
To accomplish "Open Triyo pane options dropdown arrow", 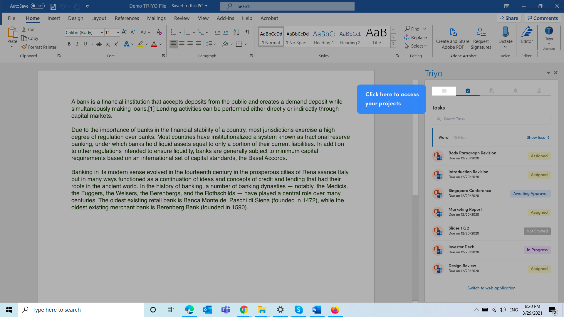I will pos(548,72).
